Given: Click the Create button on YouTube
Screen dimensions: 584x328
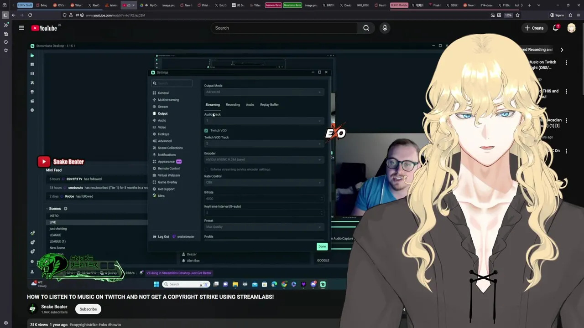Looking at the screenshot, I should pyautogui.click(x=534, y=28).
